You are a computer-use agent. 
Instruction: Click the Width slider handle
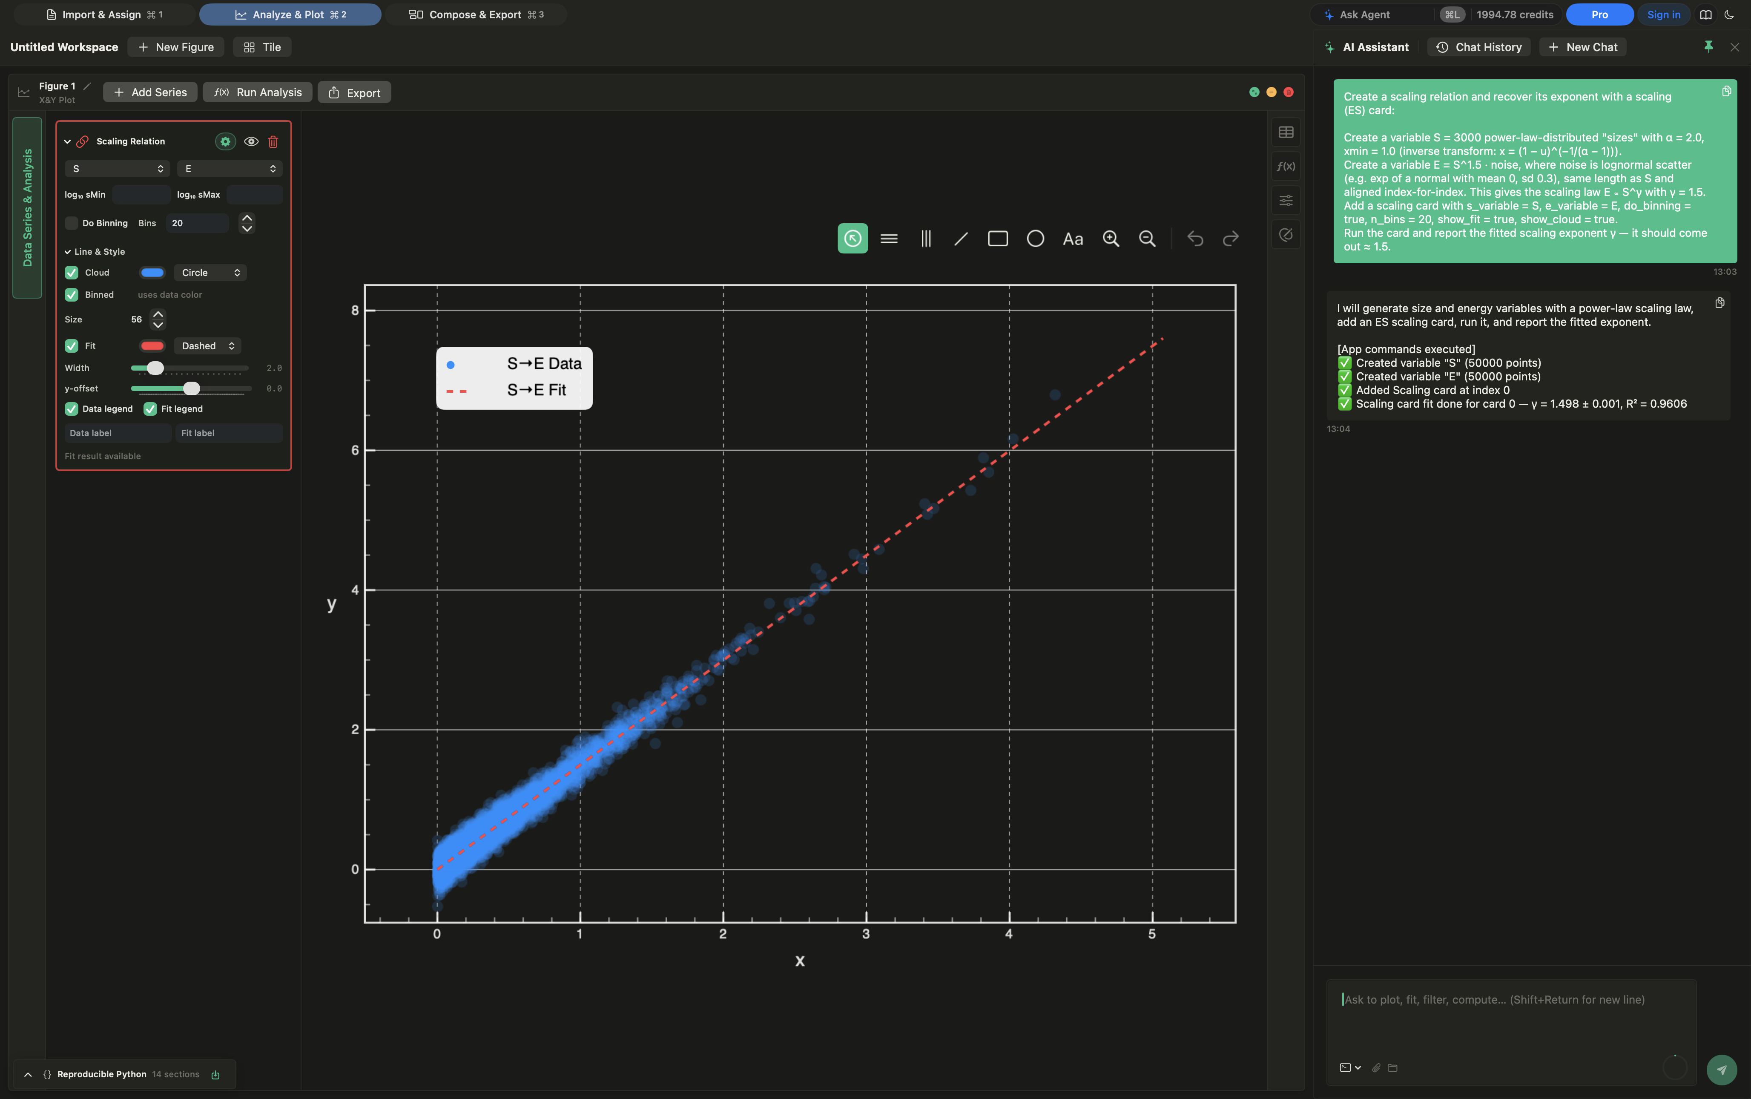click(155, 368)
